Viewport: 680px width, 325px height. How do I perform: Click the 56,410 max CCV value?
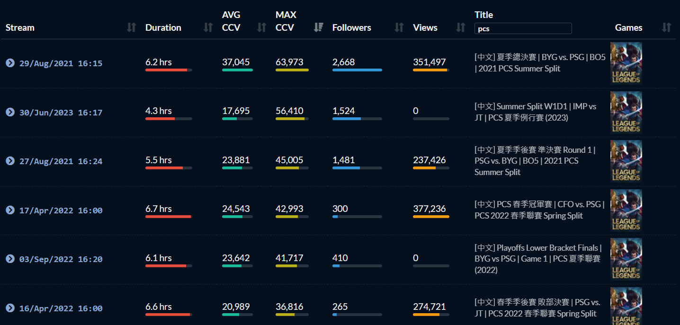(x=289, y=111)
